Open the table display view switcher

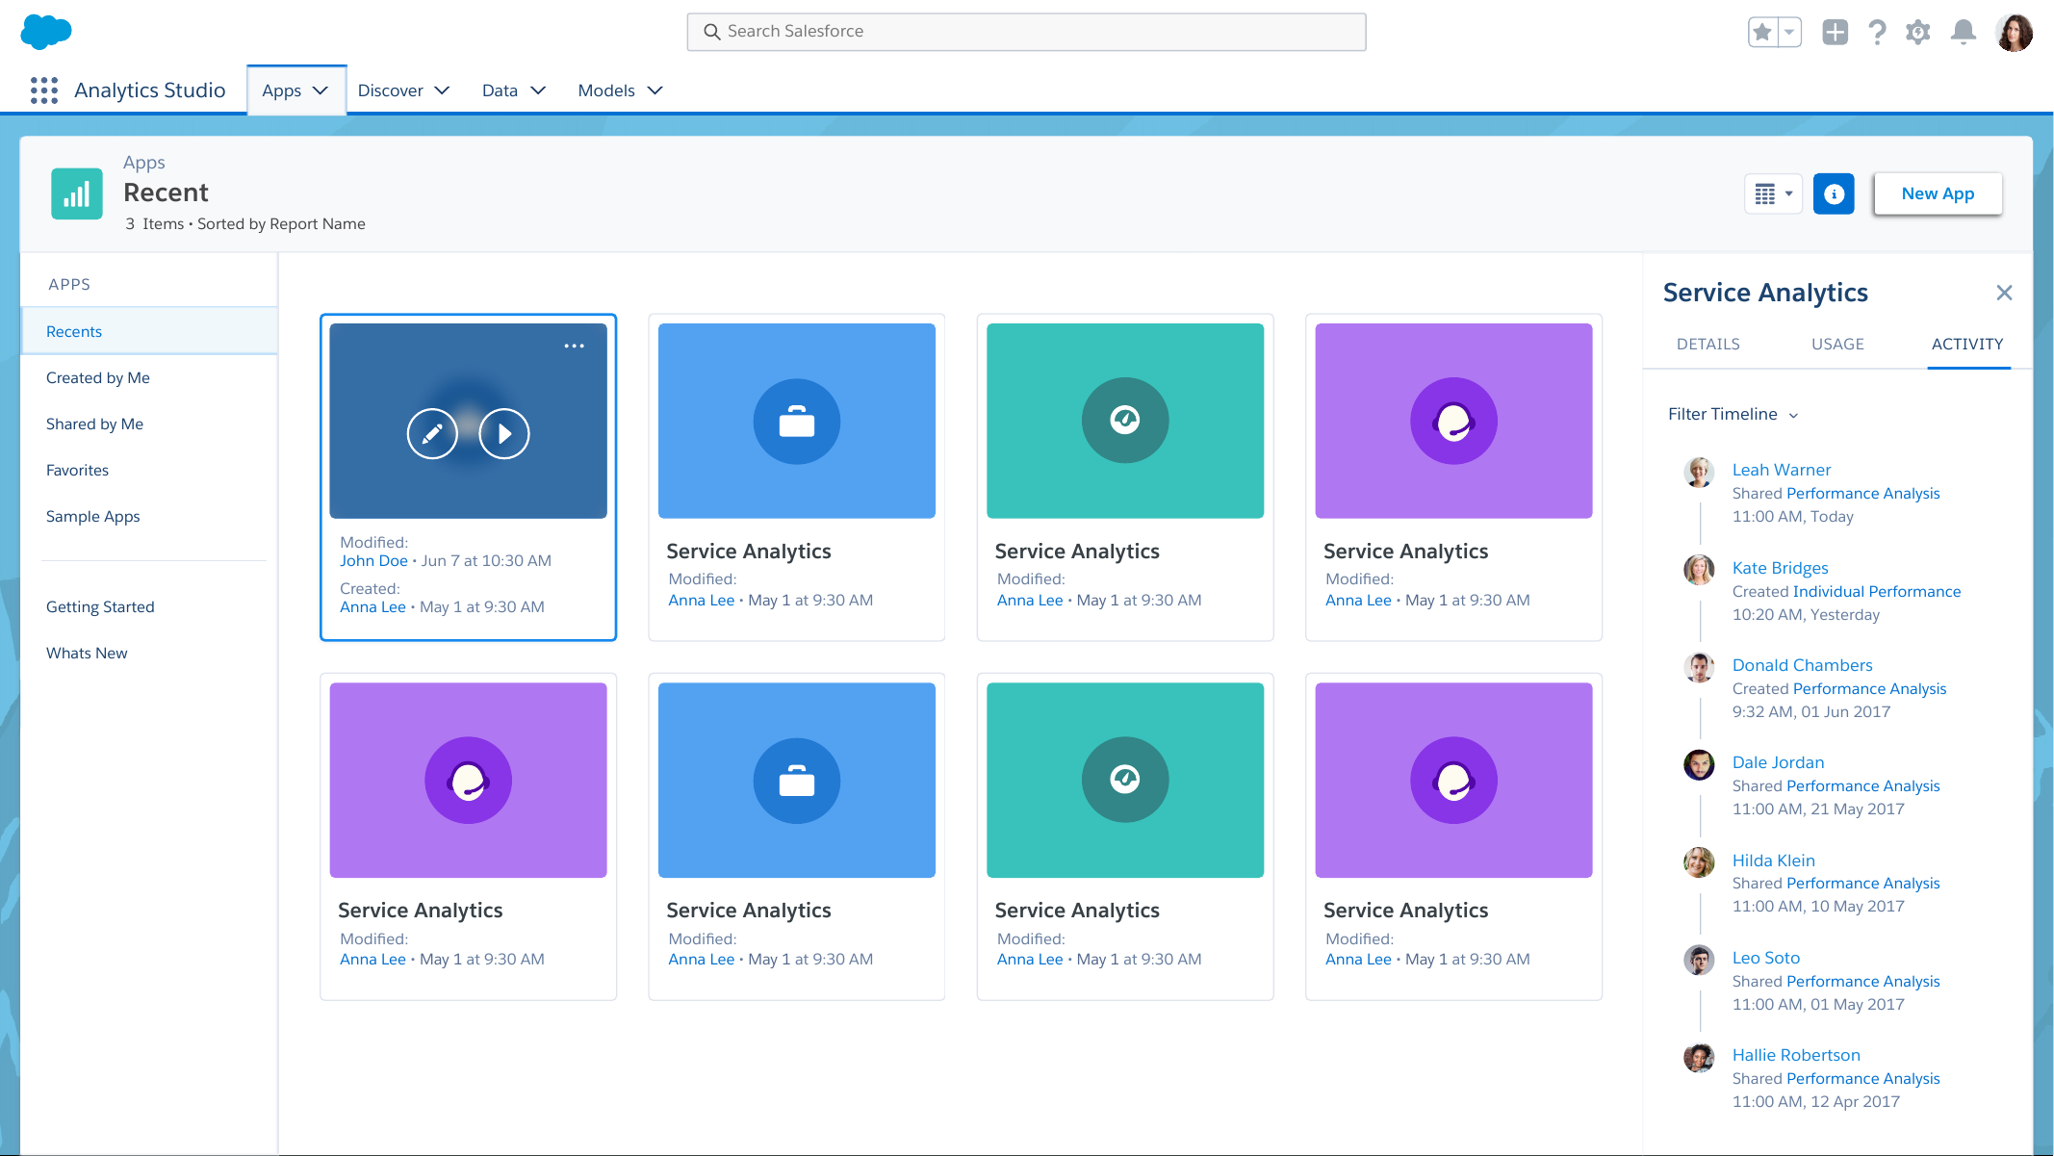[1773, 194]
